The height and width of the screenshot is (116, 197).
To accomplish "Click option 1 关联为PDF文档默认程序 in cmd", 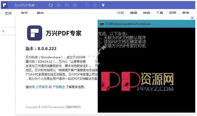I will point(122,38).
